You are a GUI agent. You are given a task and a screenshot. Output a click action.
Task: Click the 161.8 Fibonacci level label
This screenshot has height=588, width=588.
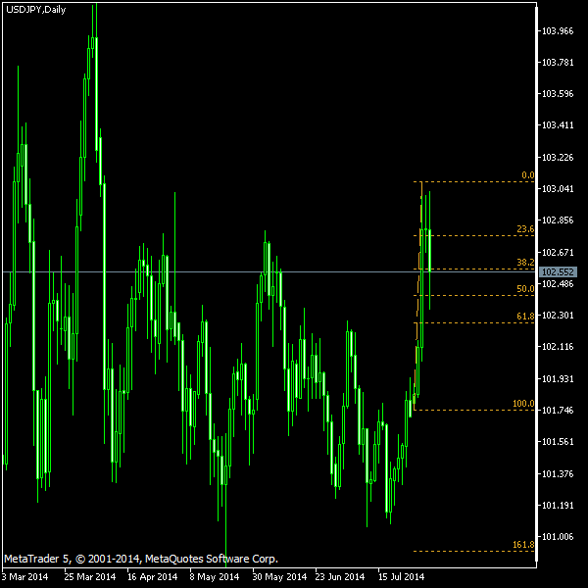click(x=523, y=545)
